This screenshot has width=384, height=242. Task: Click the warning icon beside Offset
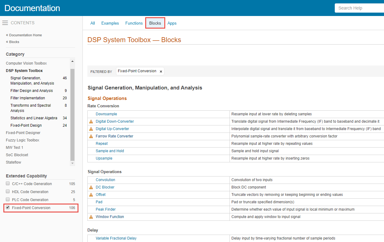click(91, 194)
